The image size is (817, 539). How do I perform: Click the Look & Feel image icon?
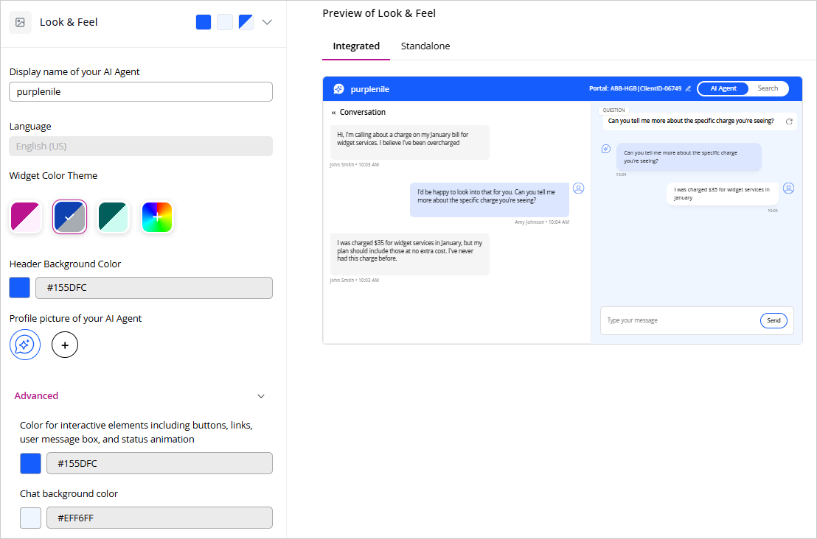coord(21,22)
